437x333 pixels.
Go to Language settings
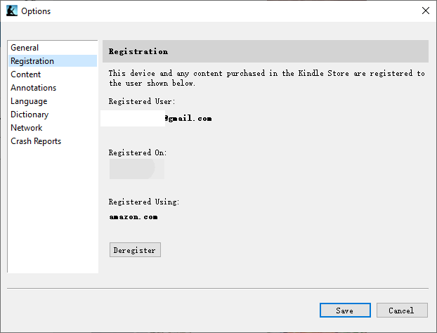[53, 101]
